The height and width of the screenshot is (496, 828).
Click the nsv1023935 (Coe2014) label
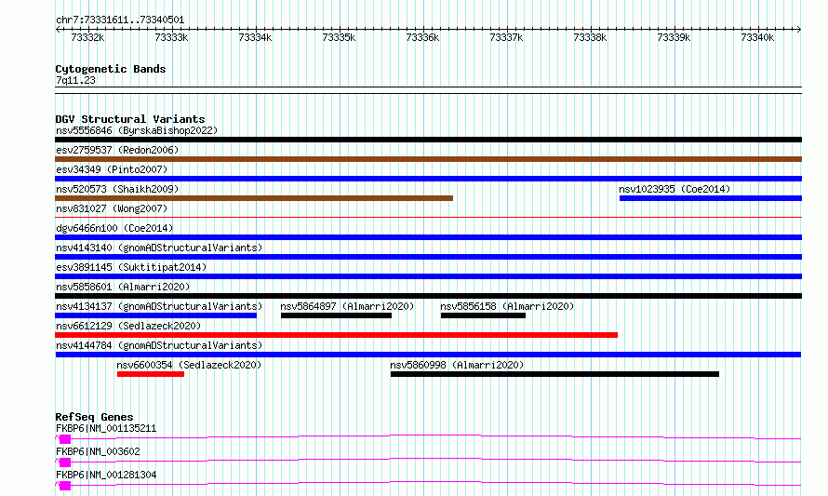click(674, 189)
